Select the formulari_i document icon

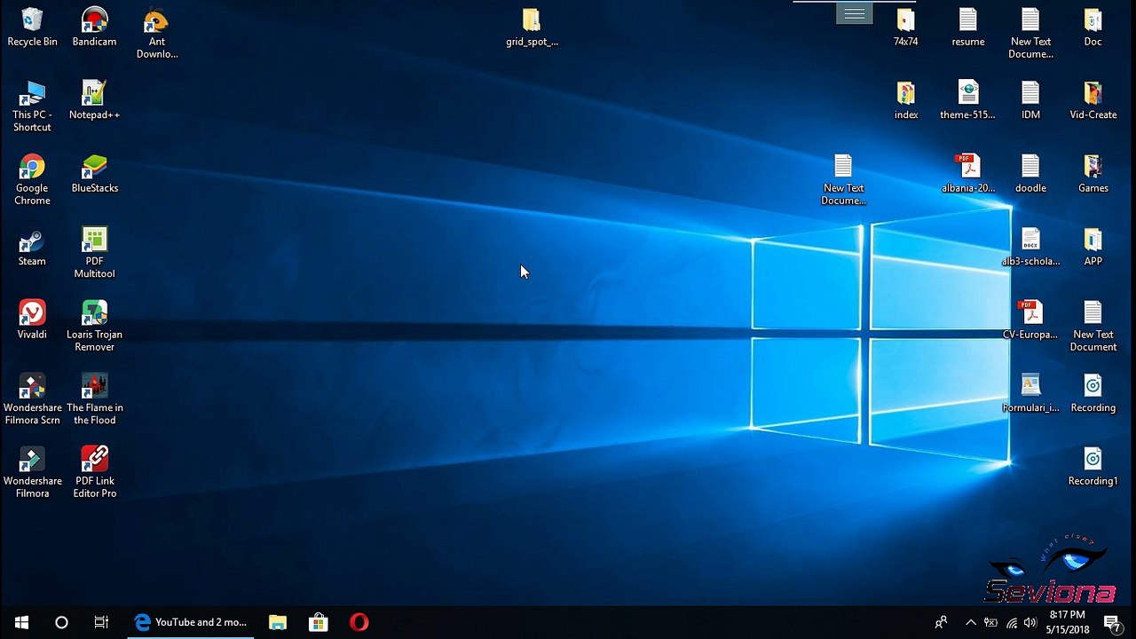(x=1030, y=394)
